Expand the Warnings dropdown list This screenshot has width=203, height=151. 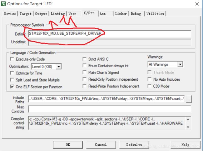(180, 64)
